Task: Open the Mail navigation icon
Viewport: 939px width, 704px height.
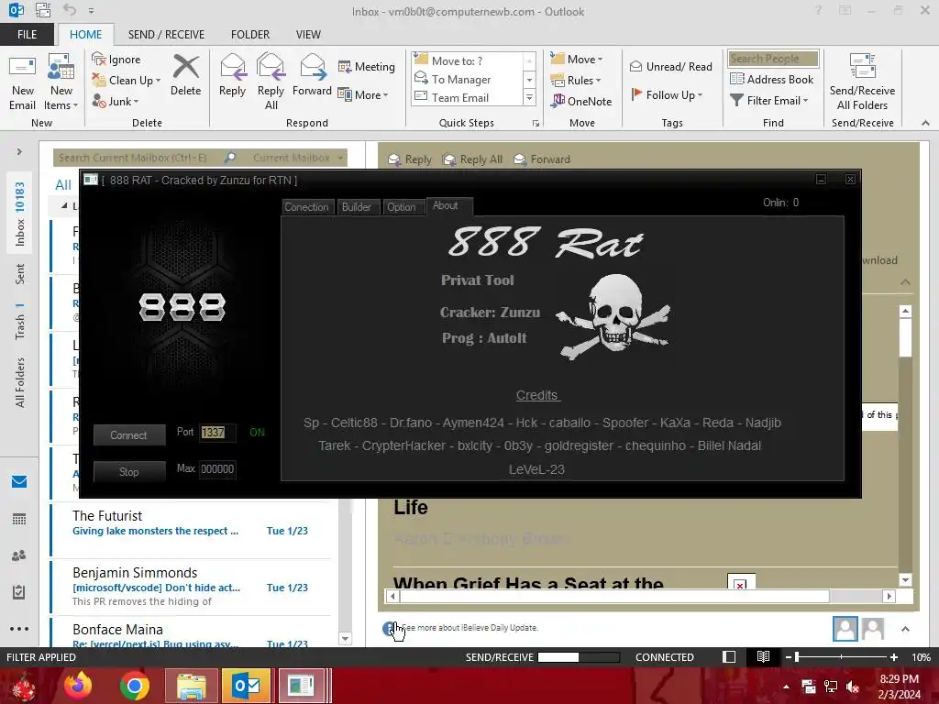Action: tap(19, 482)
